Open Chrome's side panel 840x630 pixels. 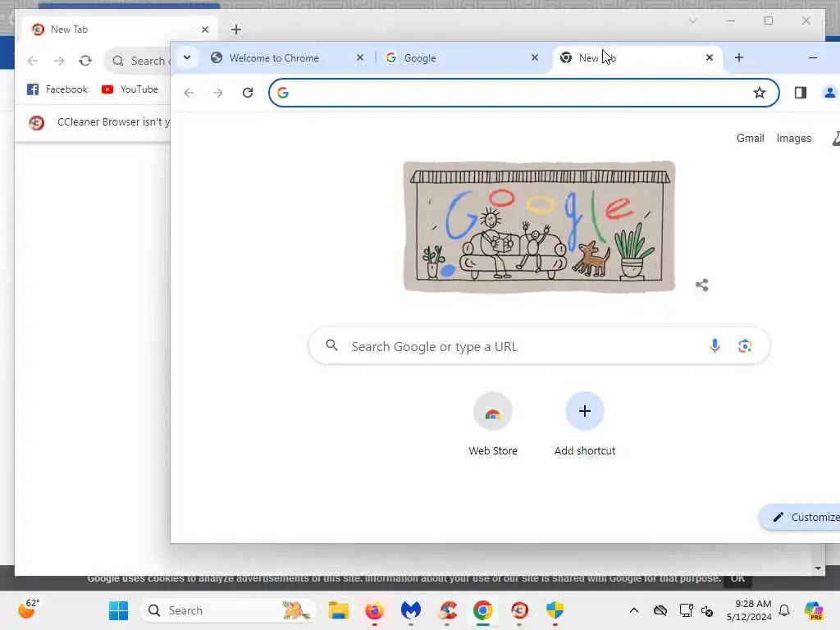[x=801, y=93]
